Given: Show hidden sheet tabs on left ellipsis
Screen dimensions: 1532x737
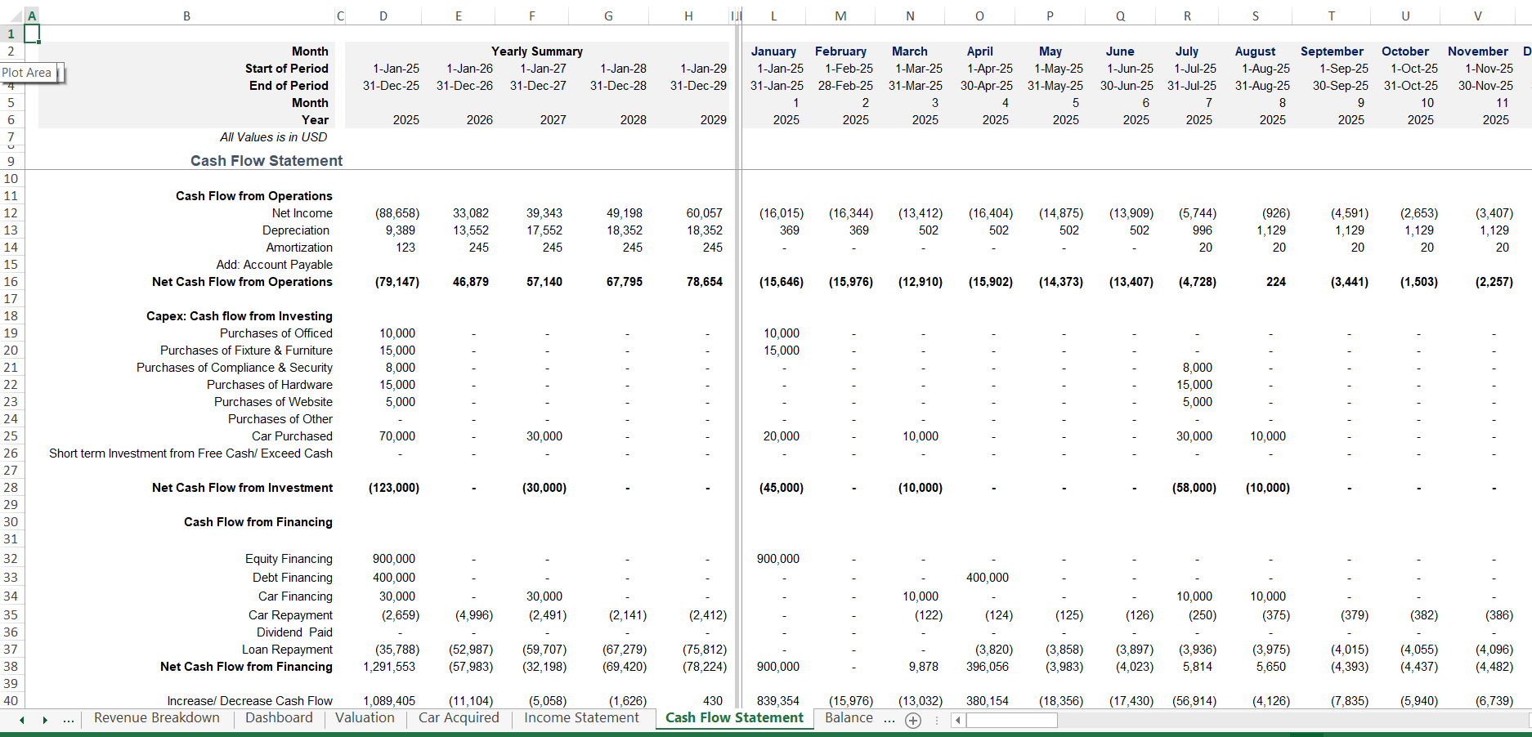Looking at the screenshot, I should [69, 720].
